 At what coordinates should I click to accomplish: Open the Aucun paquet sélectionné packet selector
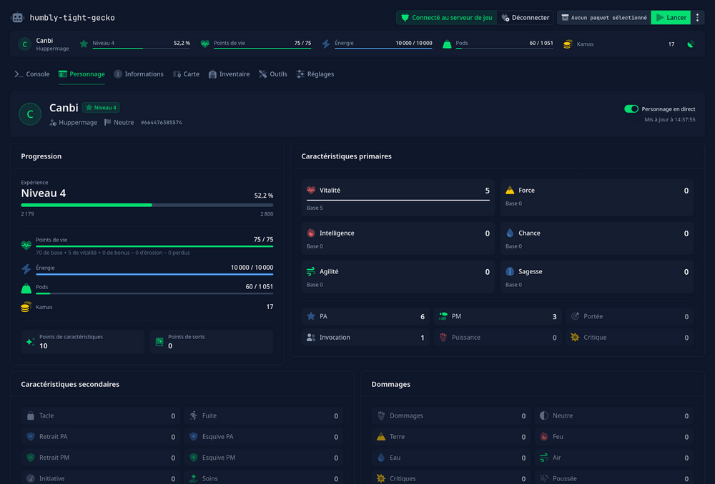tap(604, 18)
